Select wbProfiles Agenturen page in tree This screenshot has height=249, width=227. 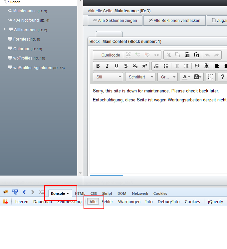click(x=33, y=68)
